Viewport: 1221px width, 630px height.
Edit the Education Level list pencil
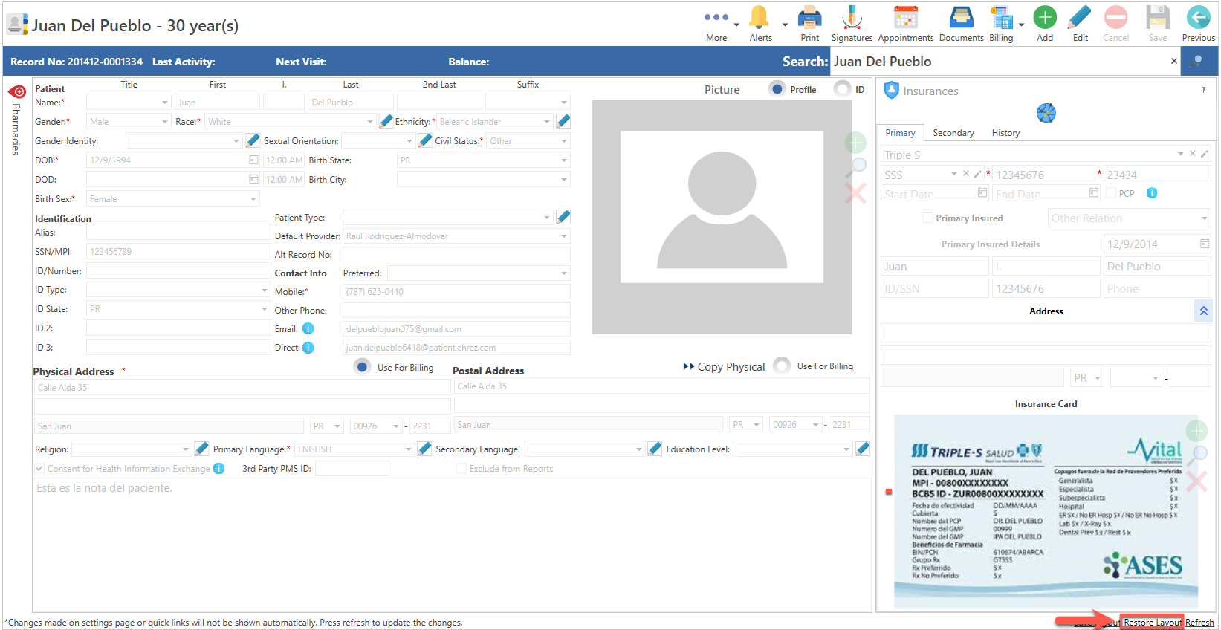(x=863, y=449)
